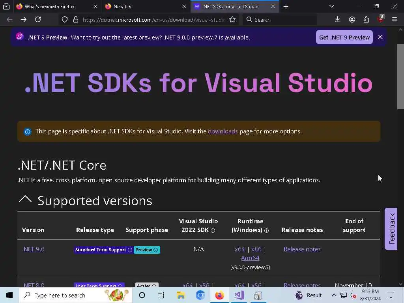This screenshot has height=303, width=404.
Task: Open the notification center icon
Action: pos(391,295)
